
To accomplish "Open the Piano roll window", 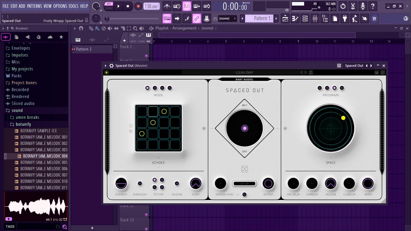I will coord(295,19).
